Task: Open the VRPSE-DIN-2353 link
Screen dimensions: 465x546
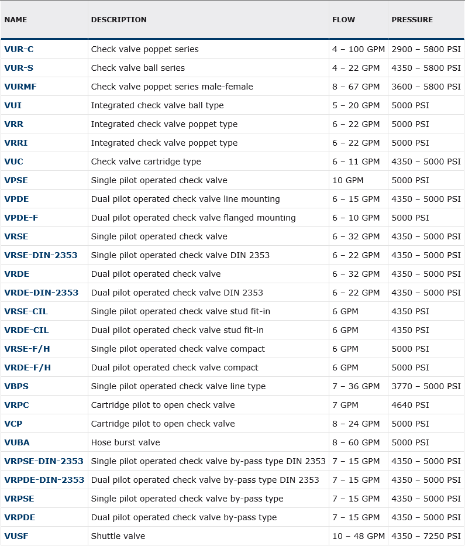Action: coord(44,461)
